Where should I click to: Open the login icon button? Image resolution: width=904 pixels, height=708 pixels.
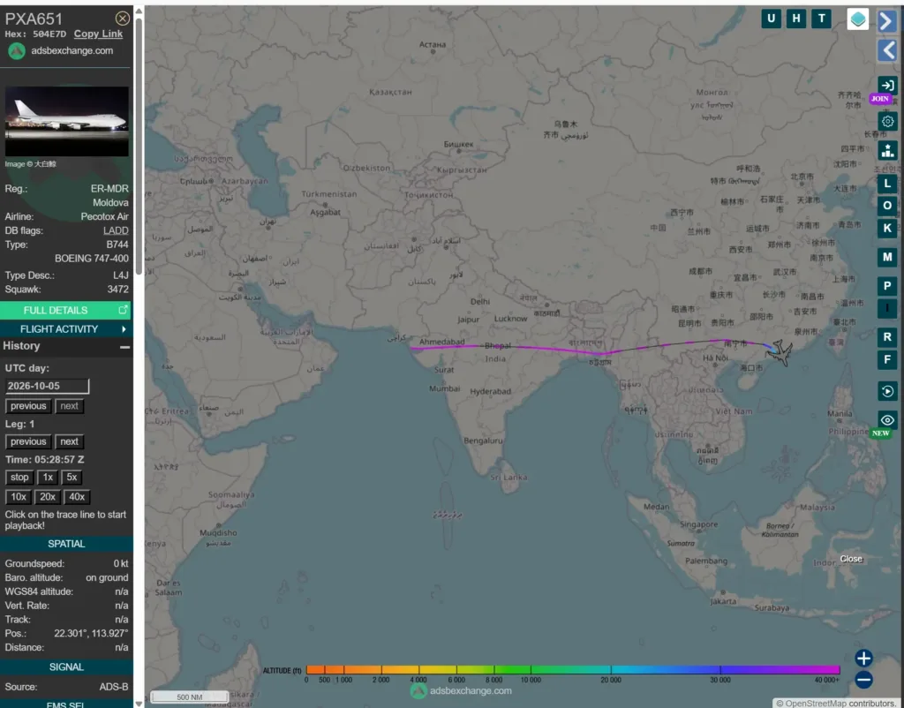pyautogui.click(x=887, y=86)
